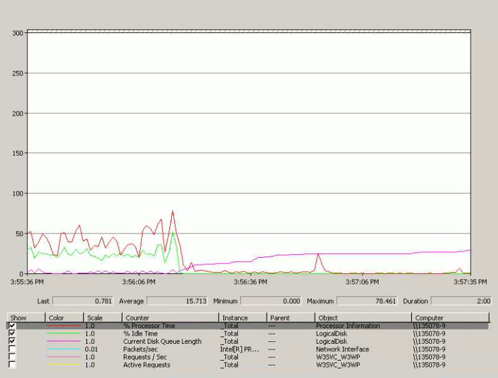Click the Last value field showing 0.781
This screenshot has height=378, width=498.
point(83,301)
